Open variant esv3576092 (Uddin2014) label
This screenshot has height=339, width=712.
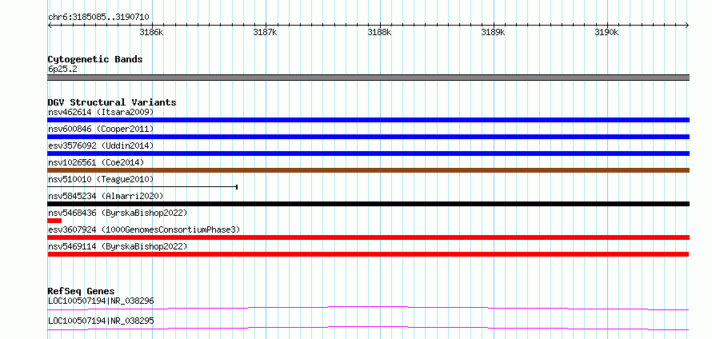tap(101, 146)
